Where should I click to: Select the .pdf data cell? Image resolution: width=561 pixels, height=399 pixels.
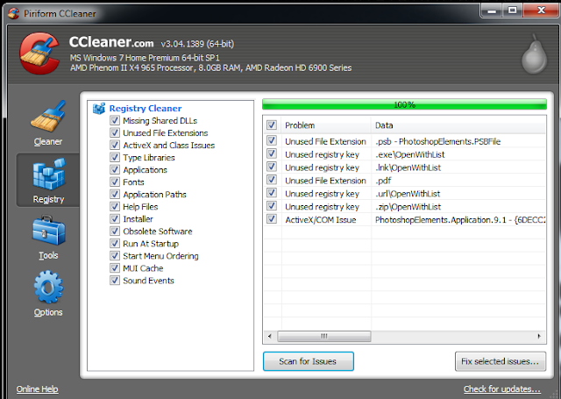pyautogui.click(x=383, y=181)
